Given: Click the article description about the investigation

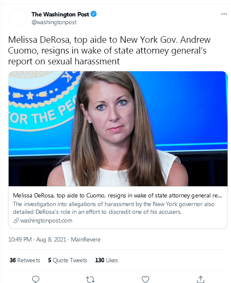Looking at the screenshot, I should click(114, 208).
